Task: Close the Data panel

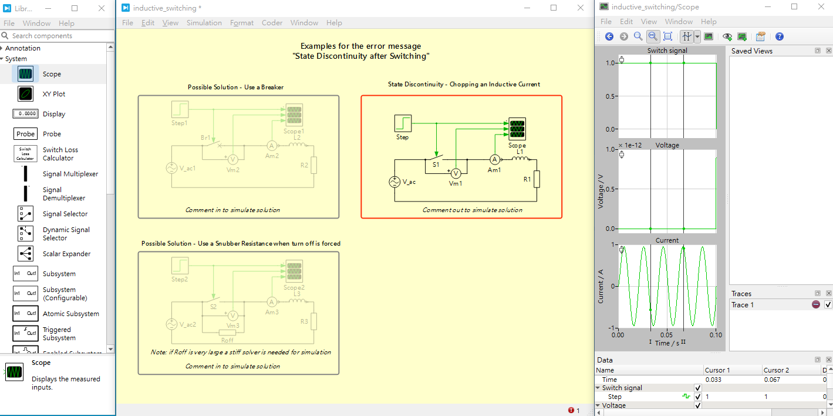Action: (828, 360)
